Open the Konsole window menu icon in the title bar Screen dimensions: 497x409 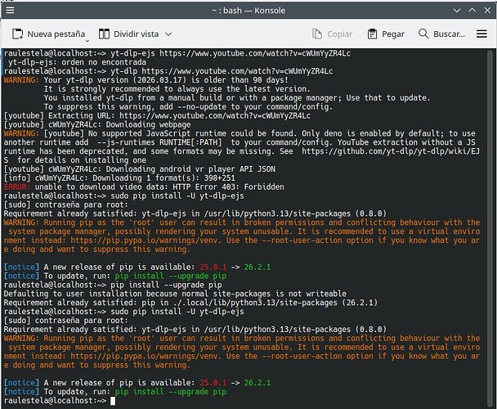10,10
